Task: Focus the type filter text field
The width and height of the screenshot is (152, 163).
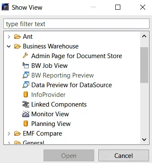Action: coord(76,24)
